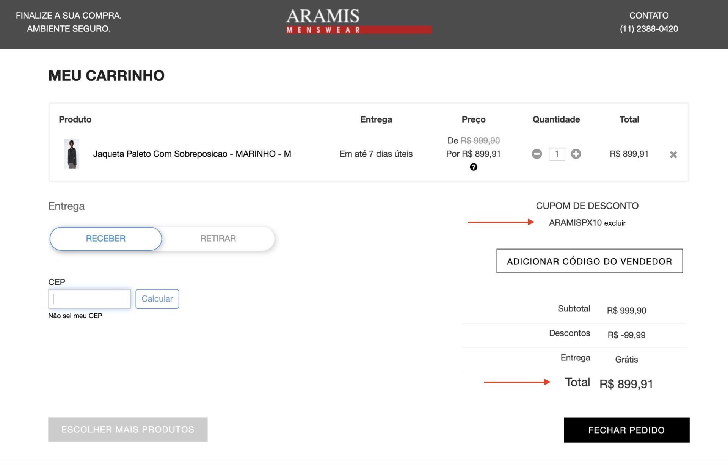Click the contact phone (11) 2388-0420

(x=649, y=29)
